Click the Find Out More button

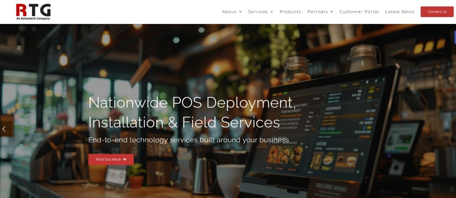(111, 160)
